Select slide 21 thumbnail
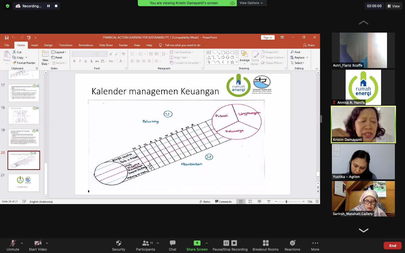Screen dimensions: 405x253 point(24,183)
